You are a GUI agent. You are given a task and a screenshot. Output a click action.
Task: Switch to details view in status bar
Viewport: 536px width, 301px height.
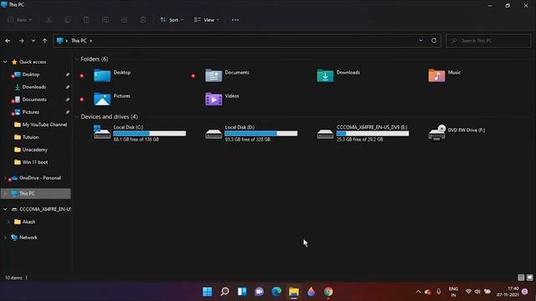521,278
